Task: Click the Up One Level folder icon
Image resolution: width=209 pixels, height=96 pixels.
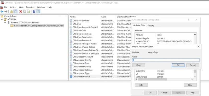Action: (11, 11)
